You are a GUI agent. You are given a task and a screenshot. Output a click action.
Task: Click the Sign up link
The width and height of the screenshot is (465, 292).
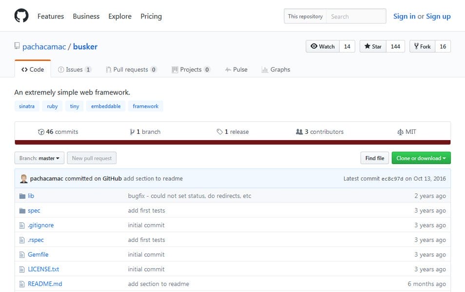pos(438,16)
